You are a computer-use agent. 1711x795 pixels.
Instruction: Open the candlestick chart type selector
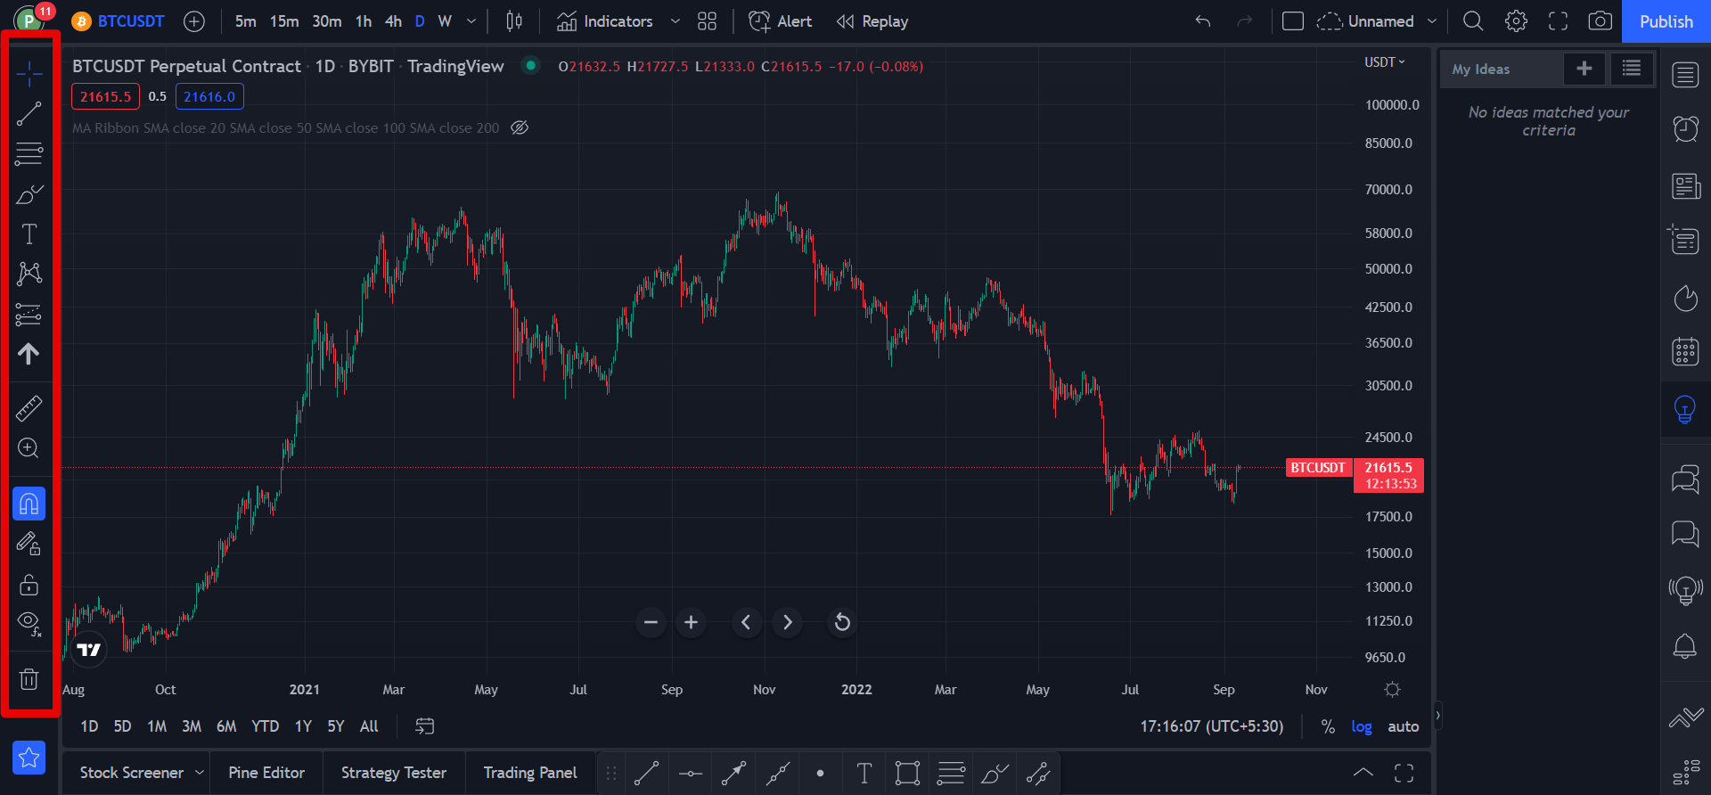tap(514, 21)
